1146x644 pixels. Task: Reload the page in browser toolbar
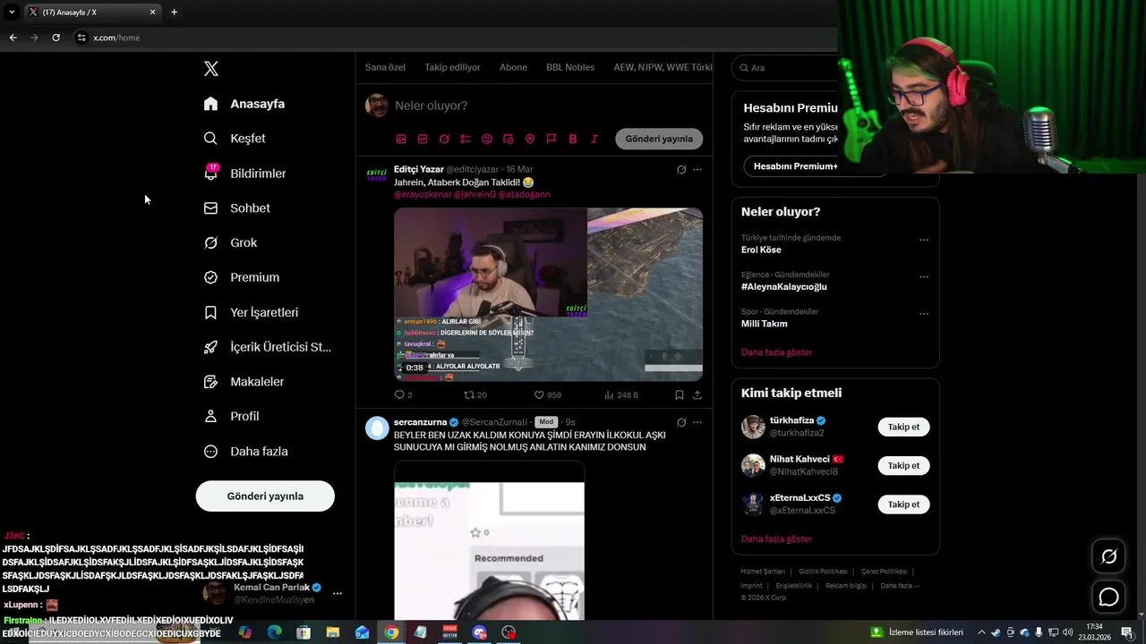pyautogui.click(x=56, y=38)
